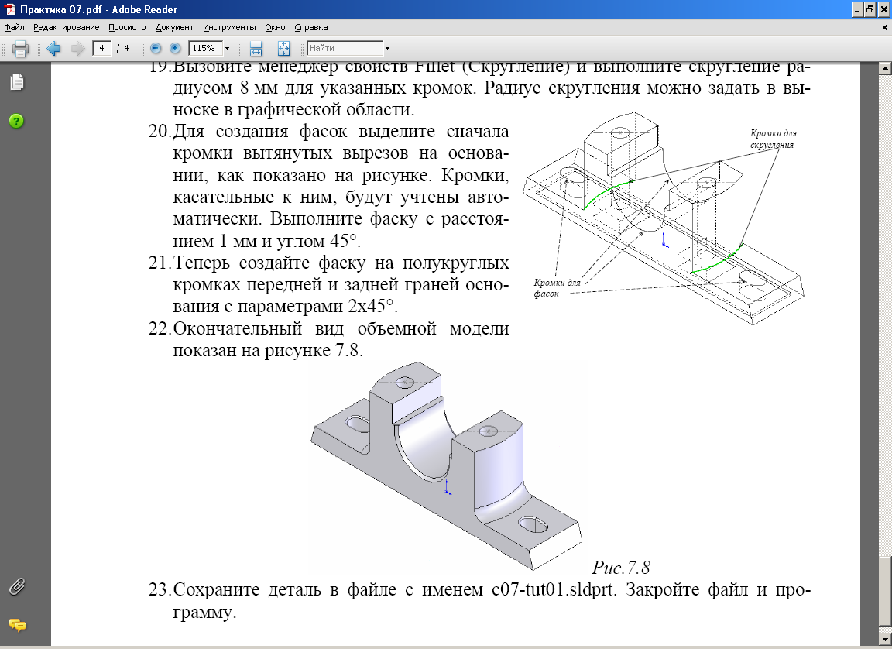Open the Справка menu
Image resolution: width=892 pixels, height=649 pixels.
310,27
